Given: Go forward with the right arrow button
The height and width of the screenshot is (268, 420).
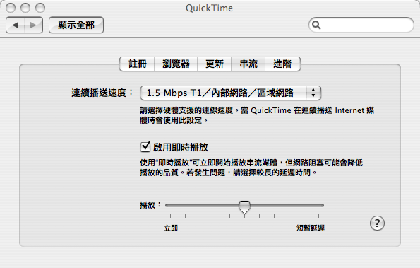Looking at the screenshot, I should (x=33, y=25).
